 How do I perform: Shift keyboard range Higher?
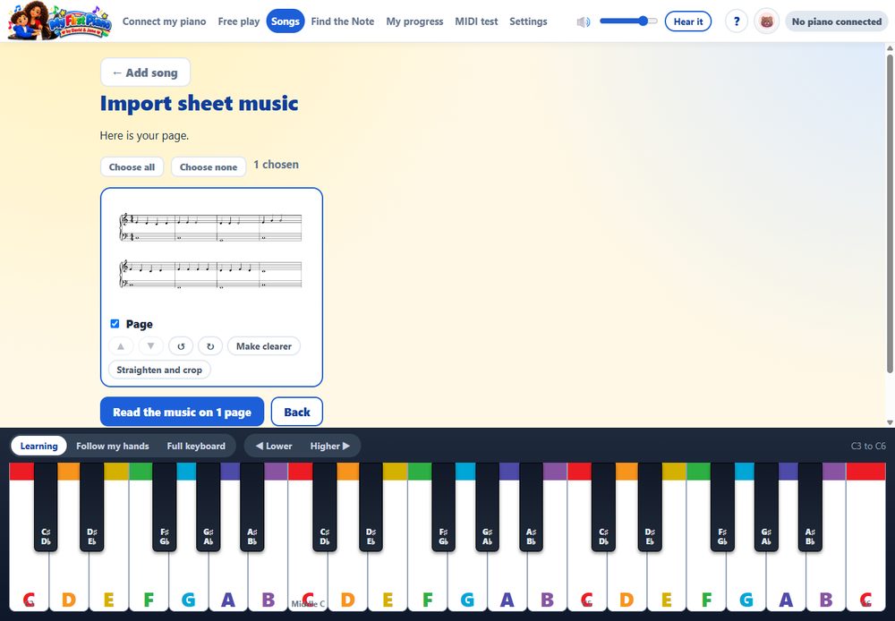330,446
